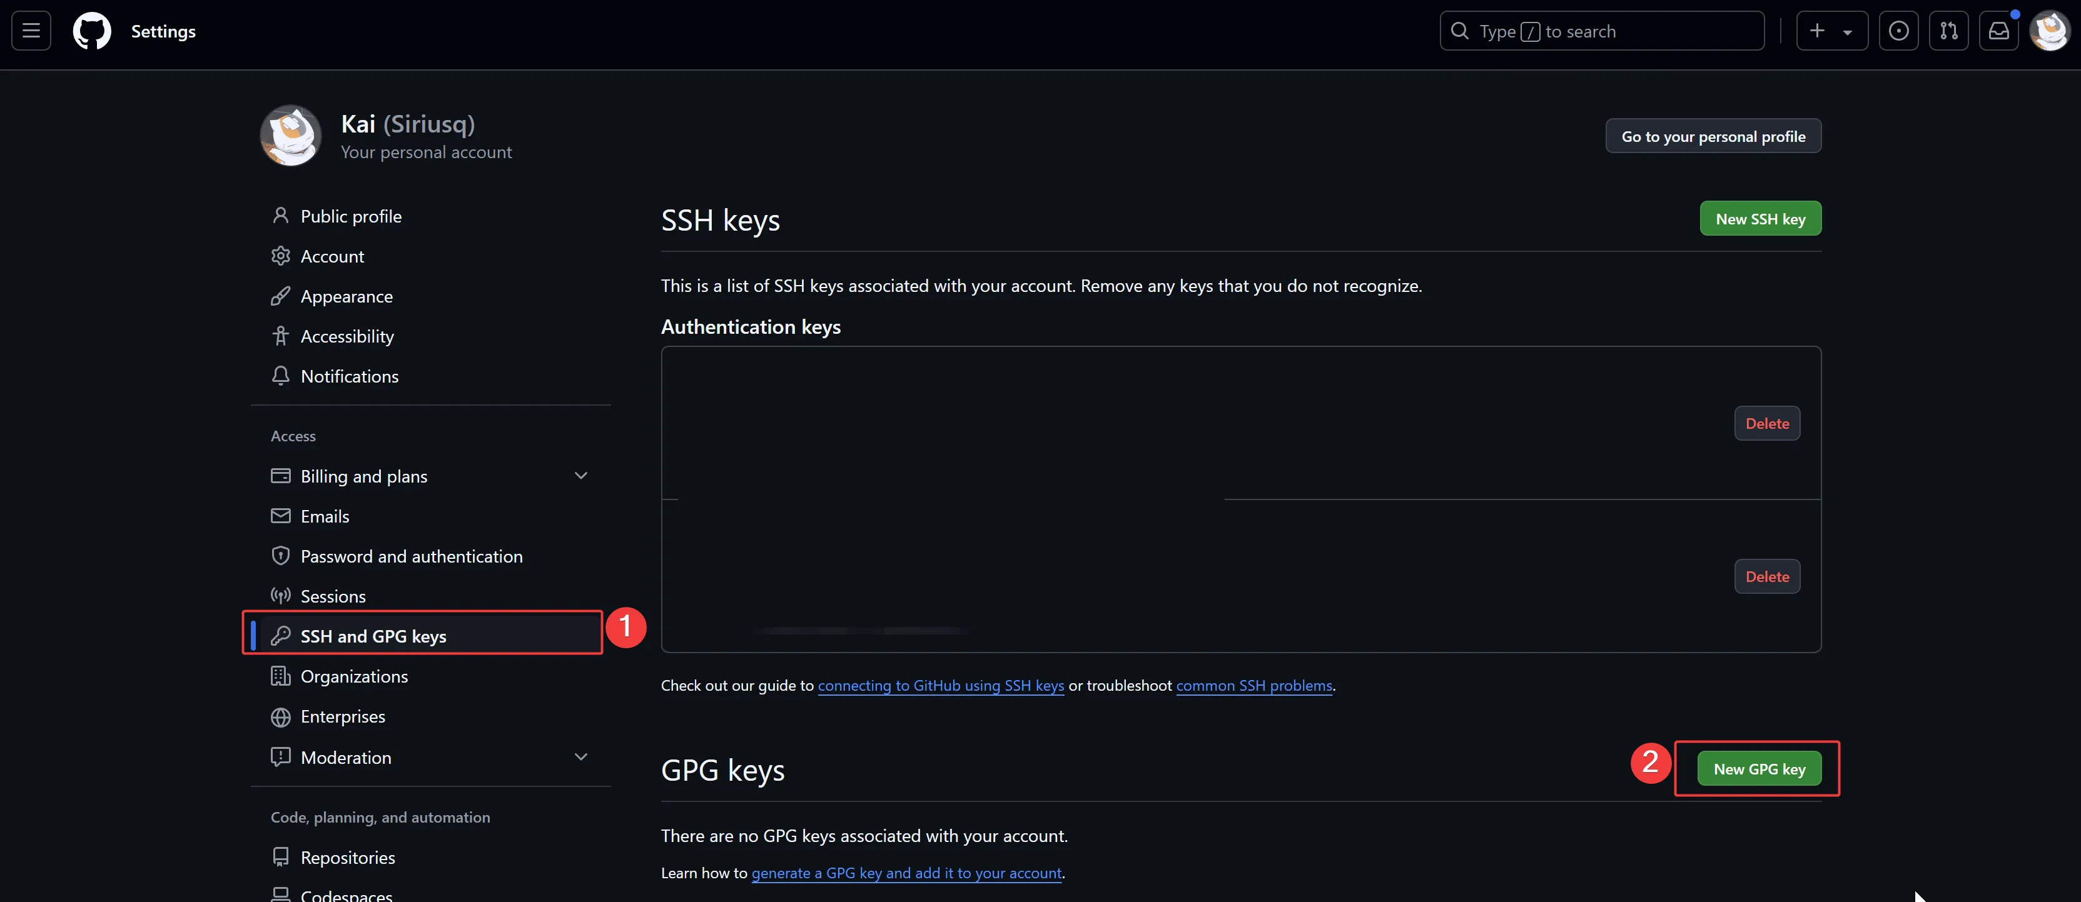Image resolution: width=2081 pixels, height=902 pixels.
Task: Expand the Billing and plans section
Action: coord(580,476)
